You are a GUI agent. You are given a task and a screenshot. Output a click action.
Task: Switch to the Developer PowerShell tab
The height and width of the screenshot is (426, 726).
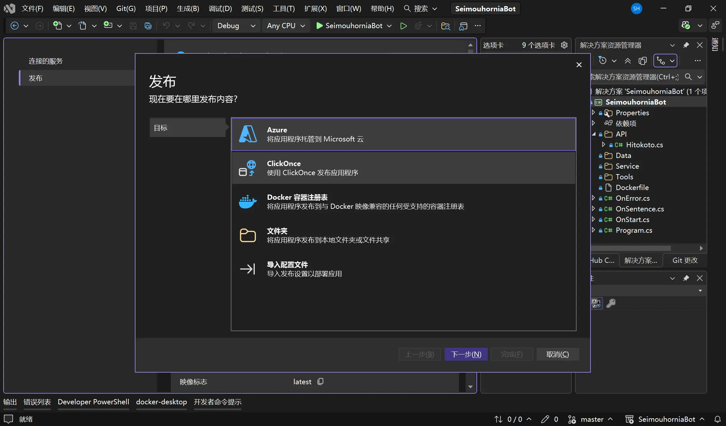(x=93, y=402)
